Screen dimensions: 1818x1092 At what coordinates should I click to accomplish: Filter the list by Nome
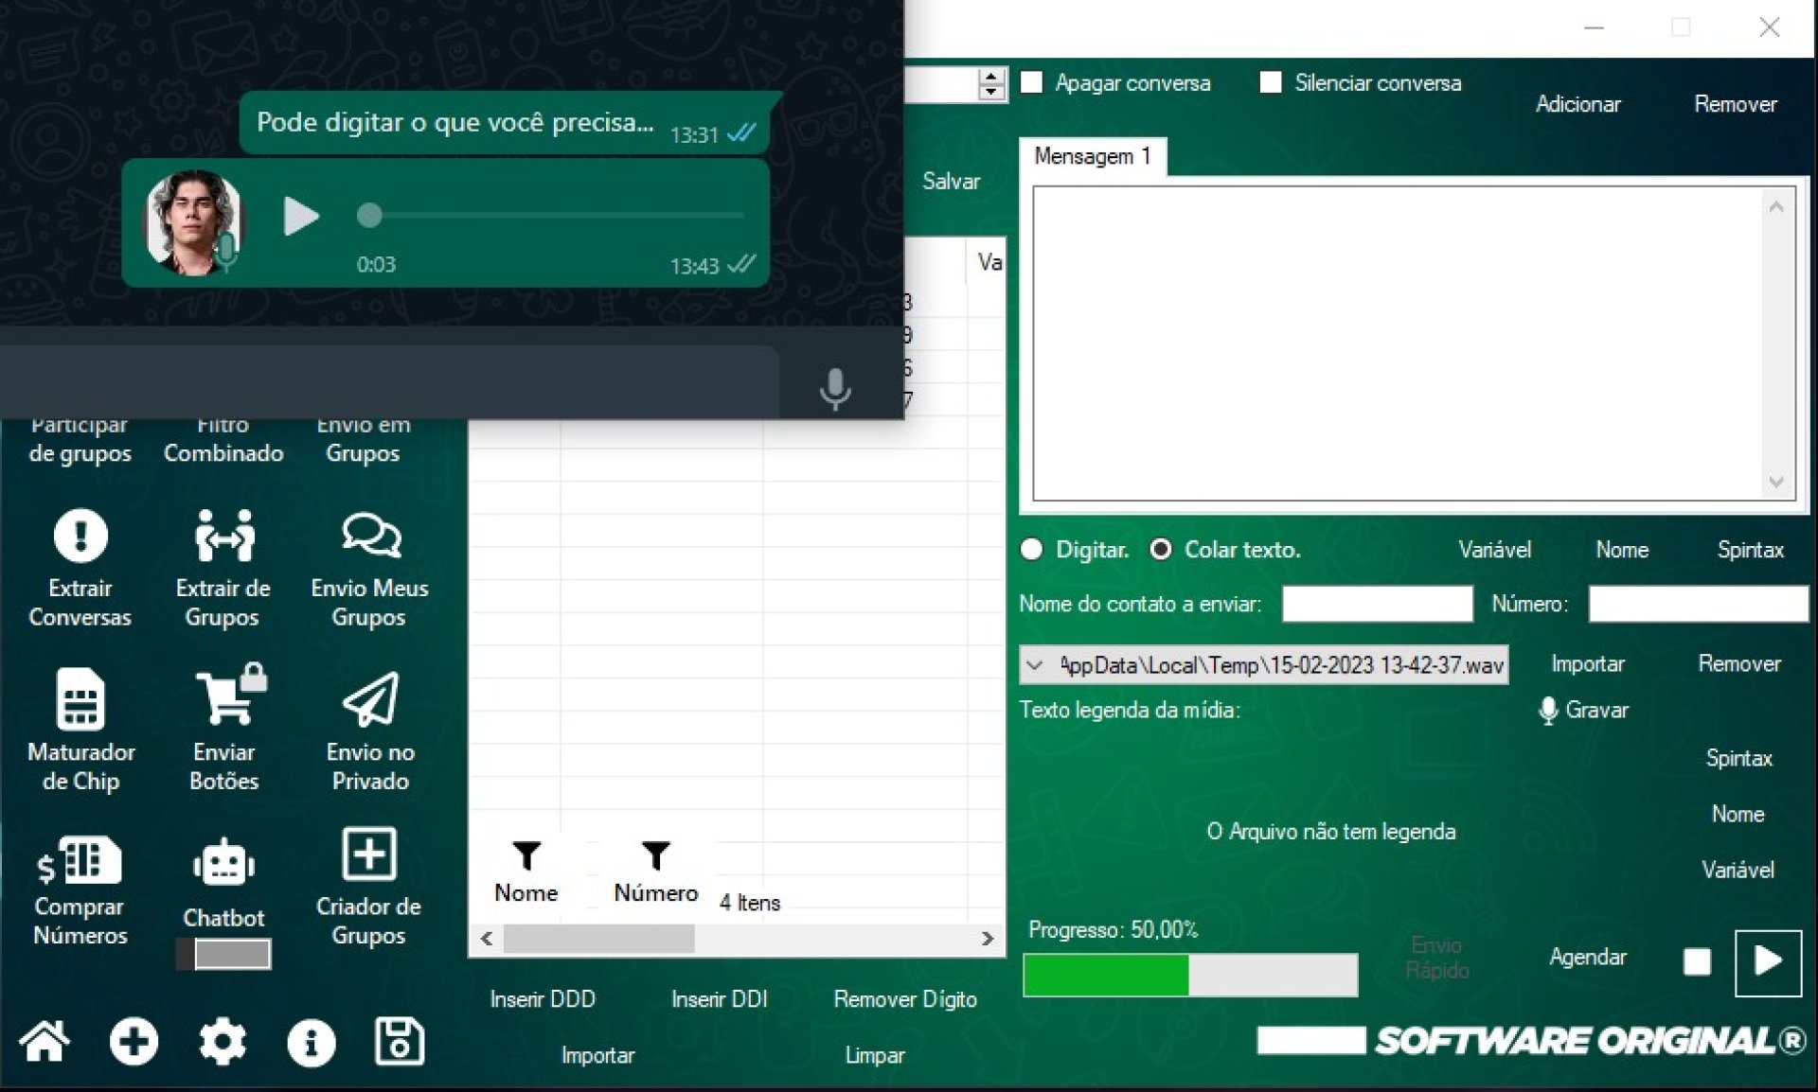coord(526,856)
